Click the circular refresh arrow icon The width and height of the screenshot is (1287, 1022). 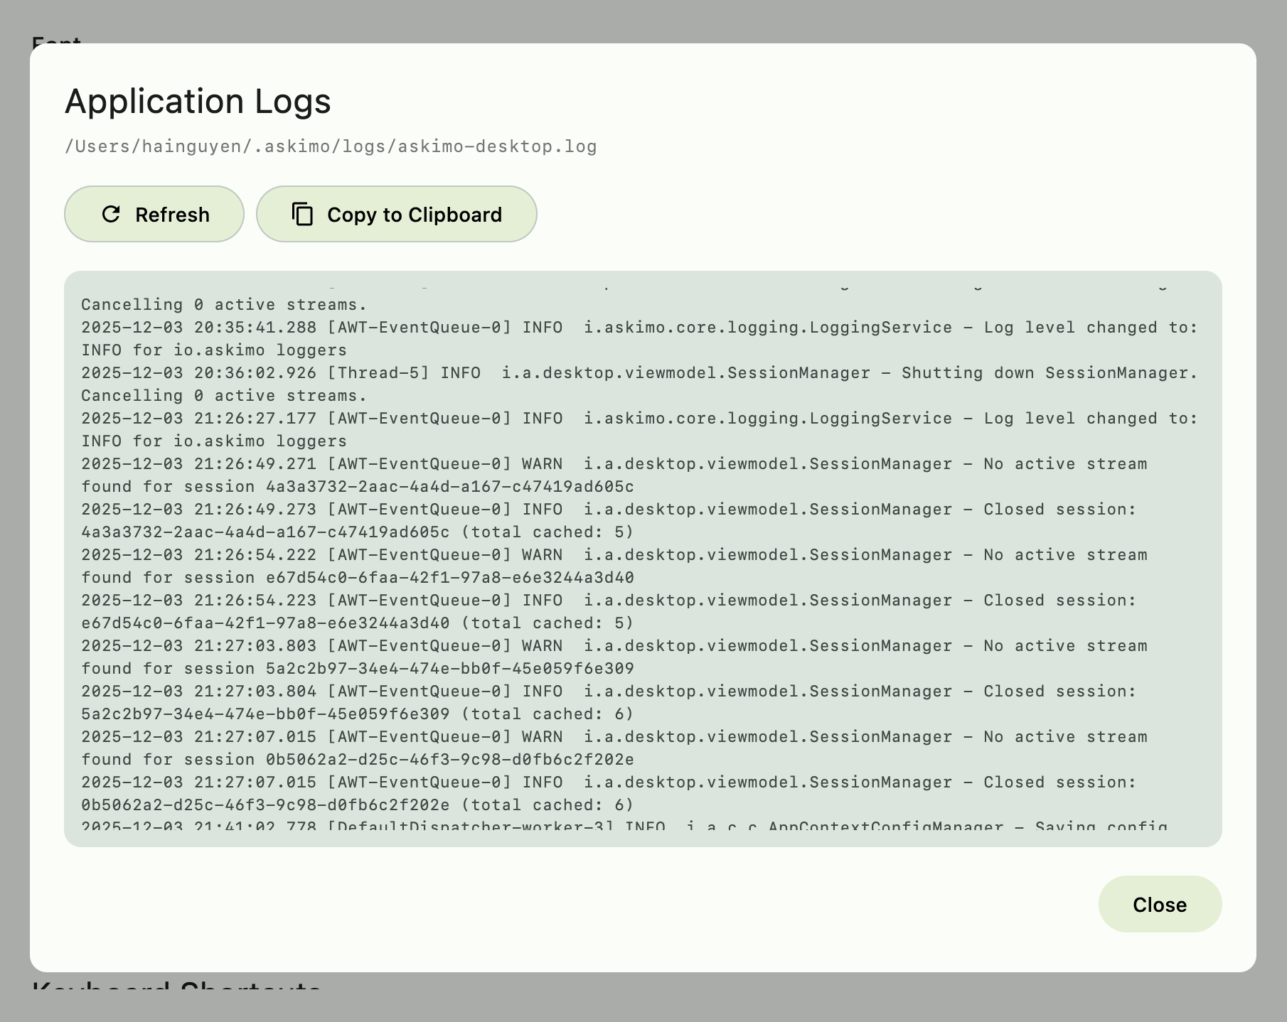click(111, 214)
